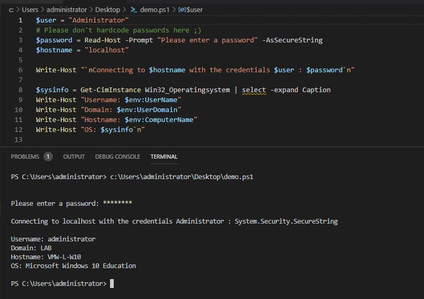Image resolution: width=424 pixels, height=299 pixels.
Task: Click the c: drive breadcrumb
Action: coord(11,10)
